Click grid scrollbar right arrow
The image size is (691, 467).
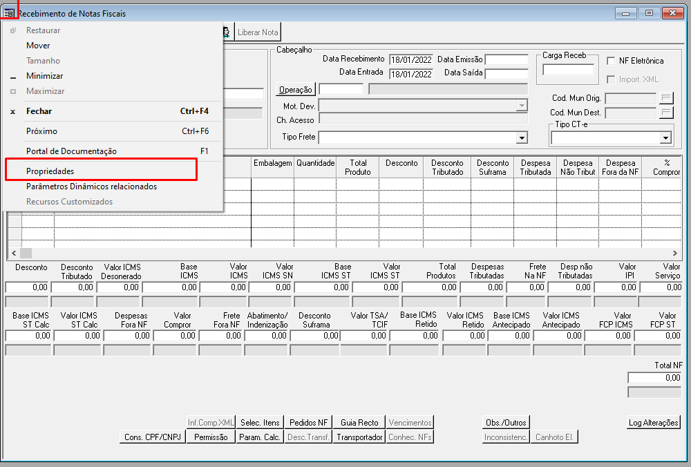674,253
